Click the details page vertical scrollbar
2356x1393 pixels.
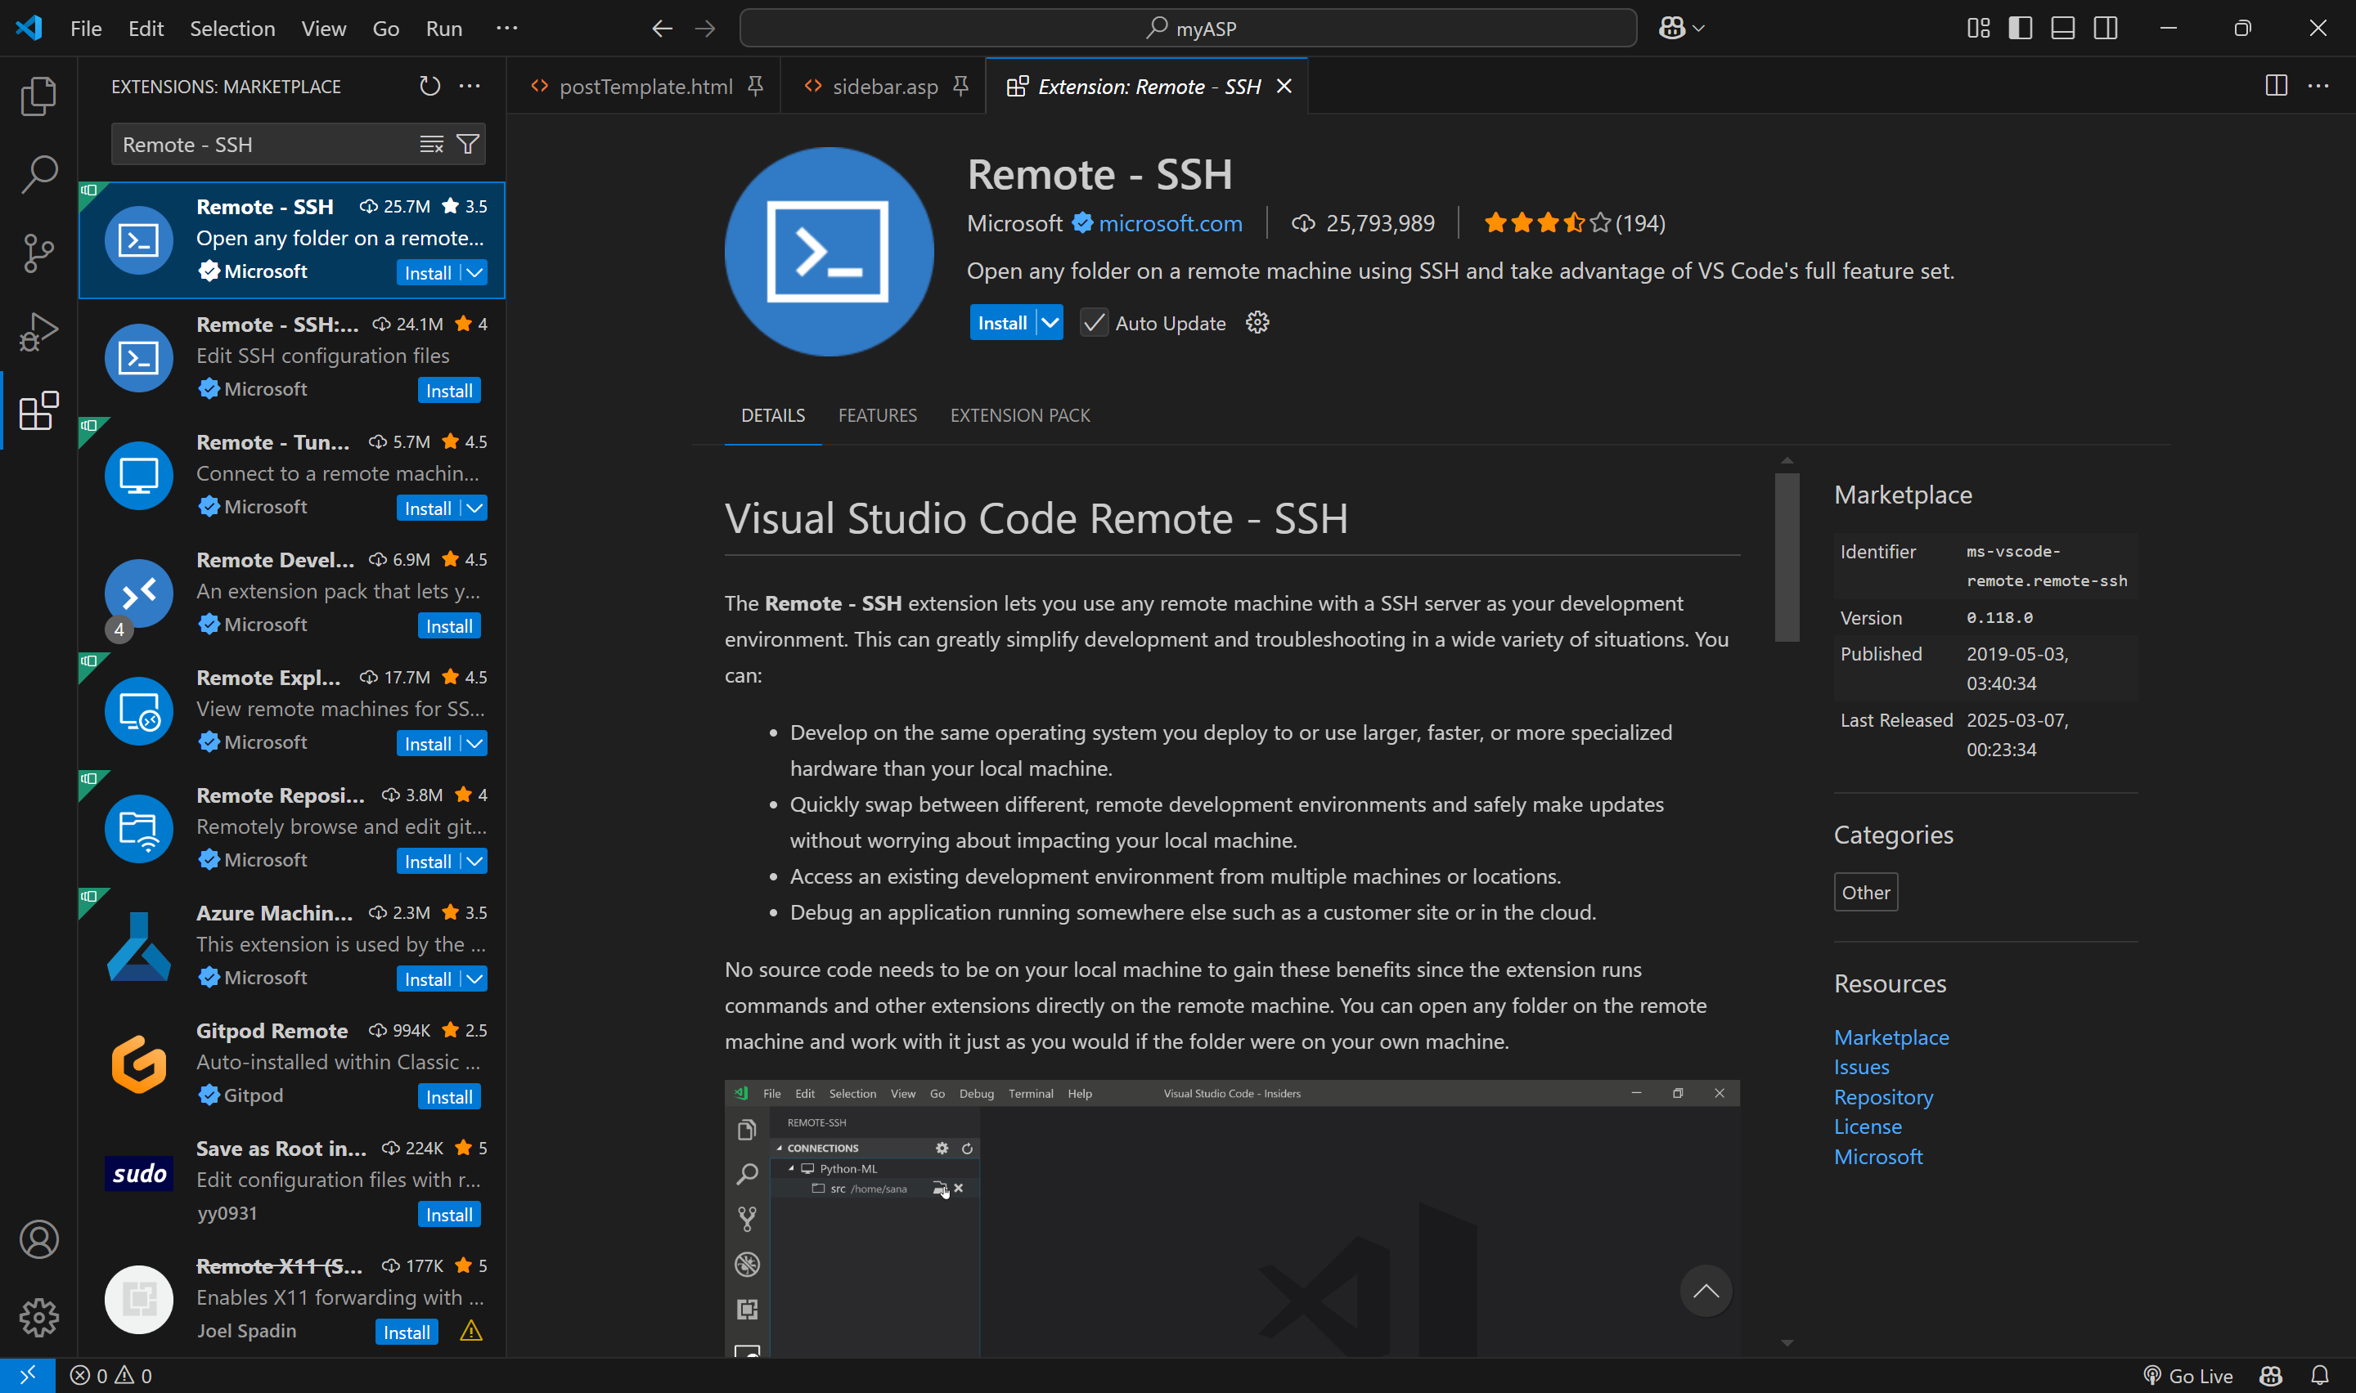tap(1787, 558)
